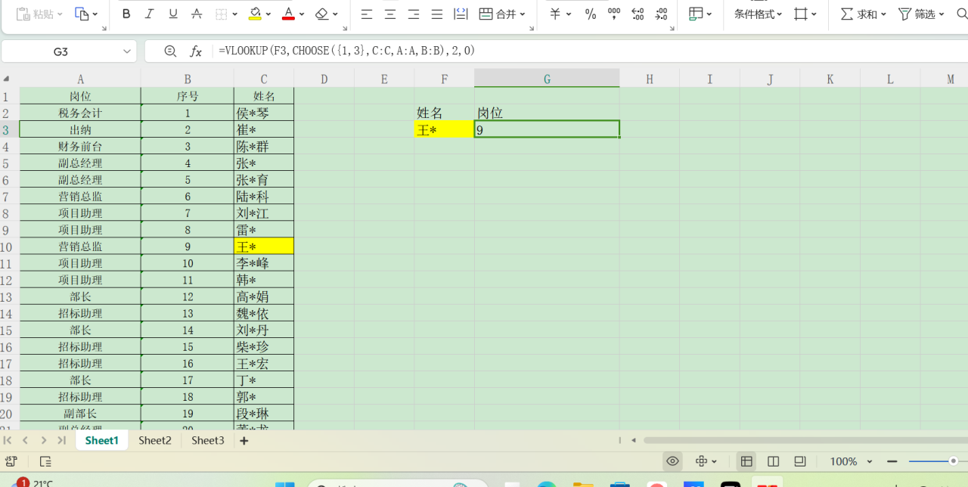The height and width of the screenshot is (487, 968).
Task: Open the fill color dropdown arrow
Action: pyautogui.click(x=268, y=14)
